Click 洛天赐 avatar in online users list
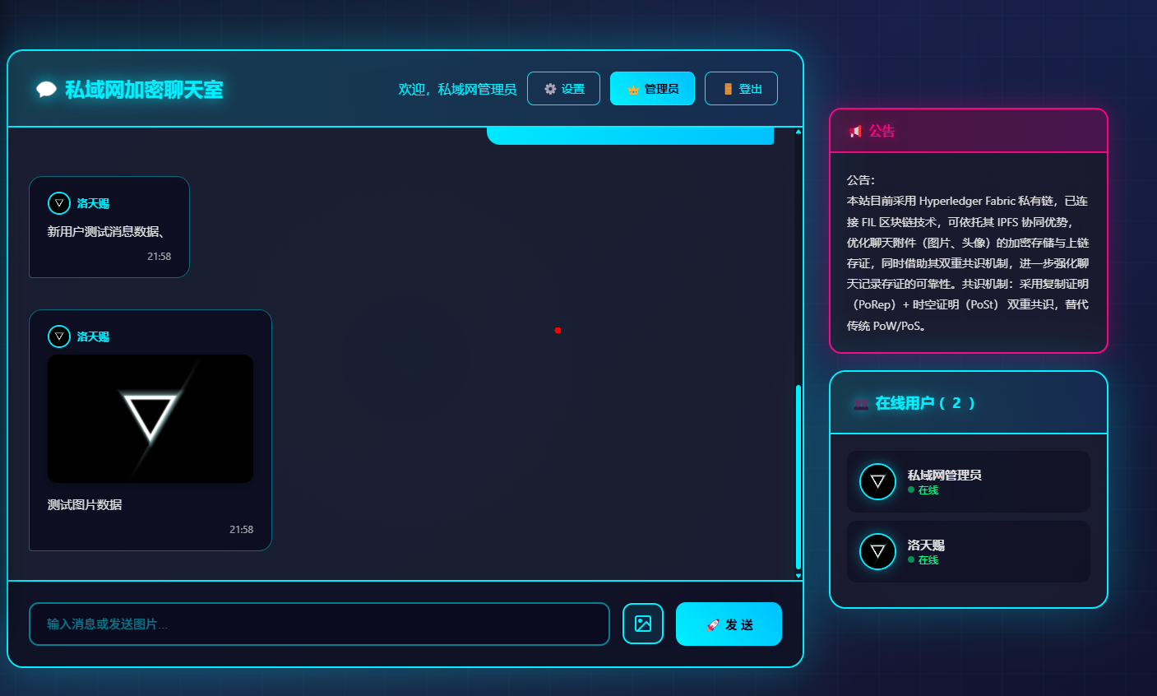Screen dimensions: 1157x696 (877, 551)
